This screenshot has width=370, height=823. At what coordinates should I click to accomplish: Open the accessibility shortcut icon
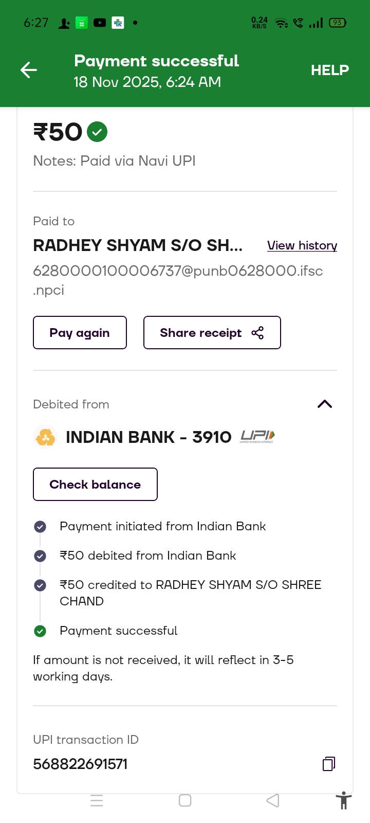343,801
